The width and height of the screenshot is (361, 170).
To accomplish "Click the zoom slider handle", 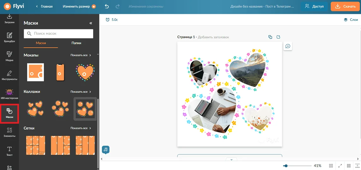I will coord(286,166).
